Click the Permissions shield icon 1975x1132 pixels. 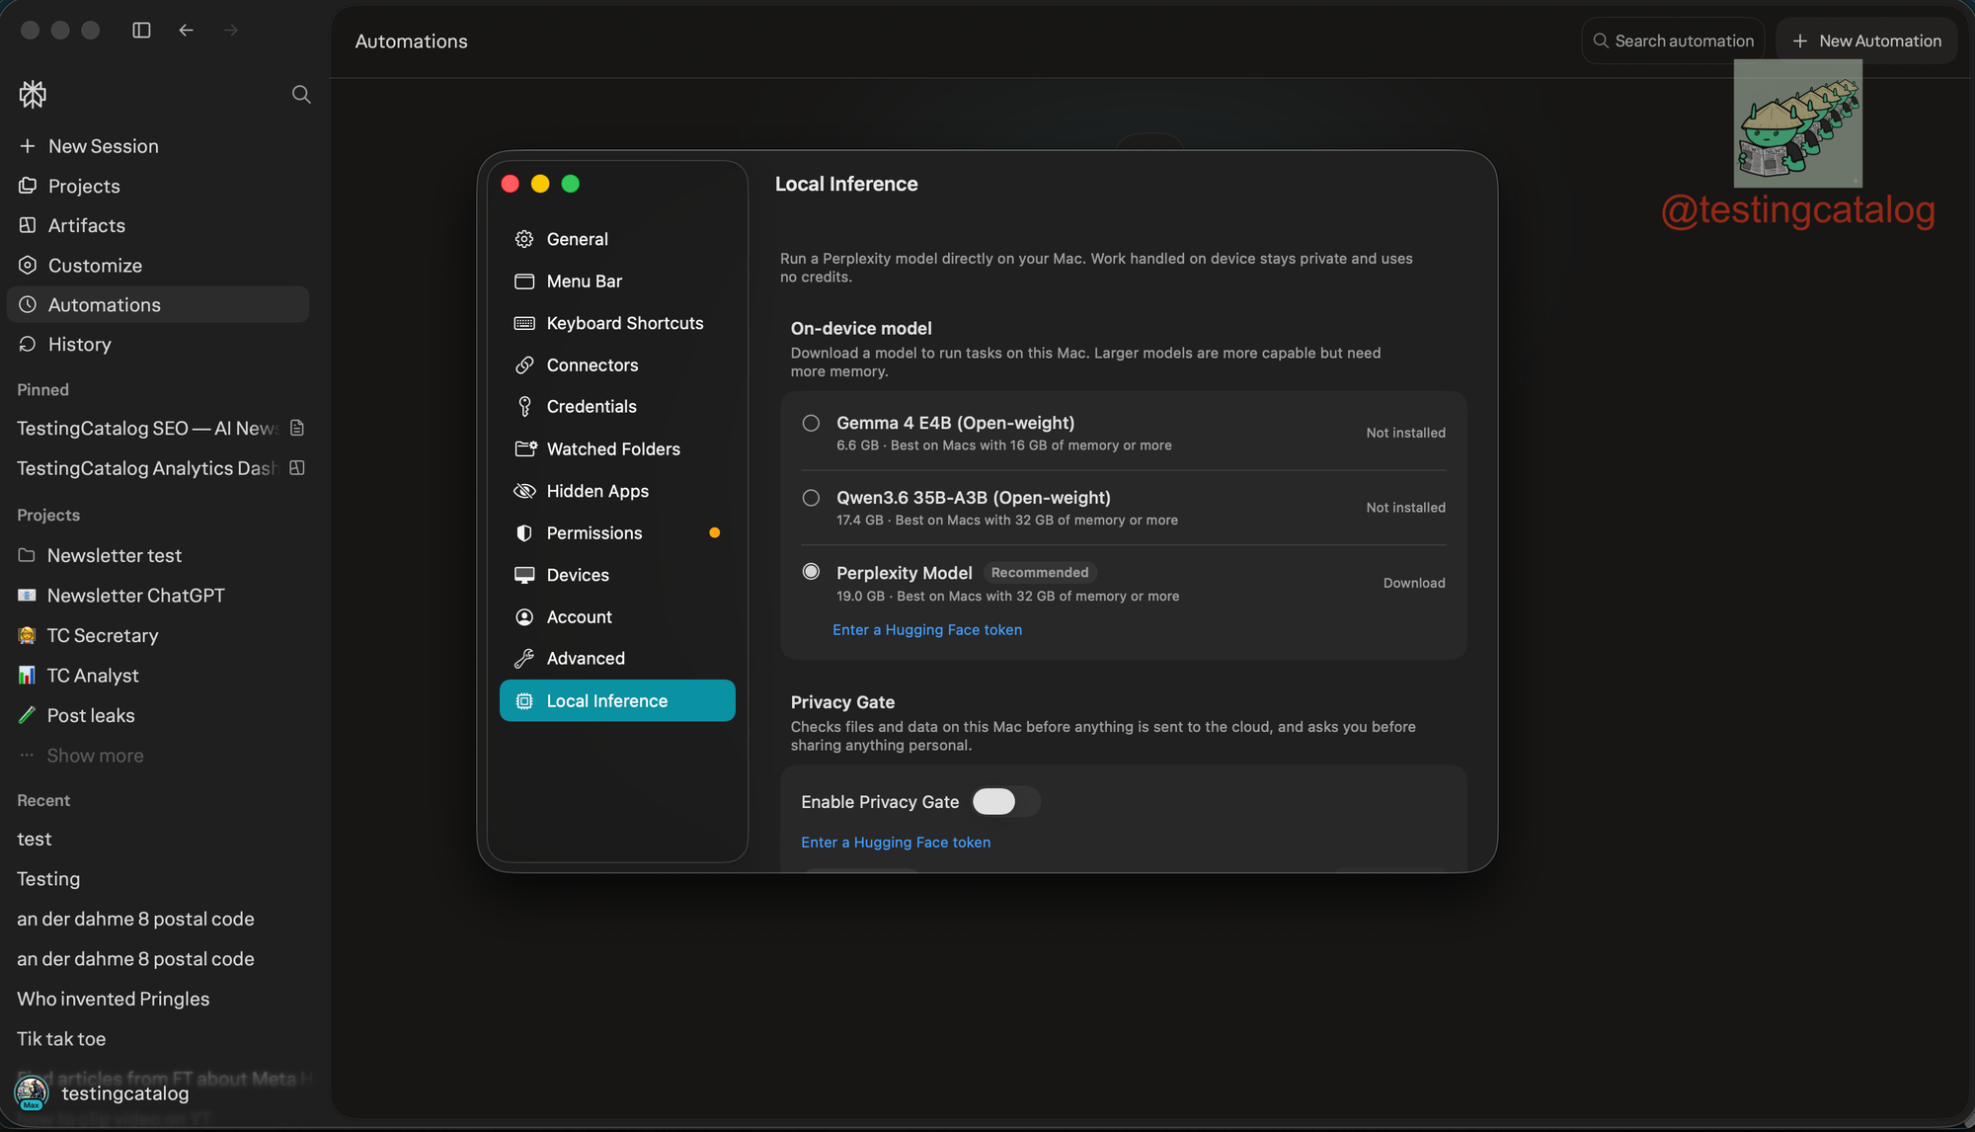pyautogui.click(x=524, y=533)
